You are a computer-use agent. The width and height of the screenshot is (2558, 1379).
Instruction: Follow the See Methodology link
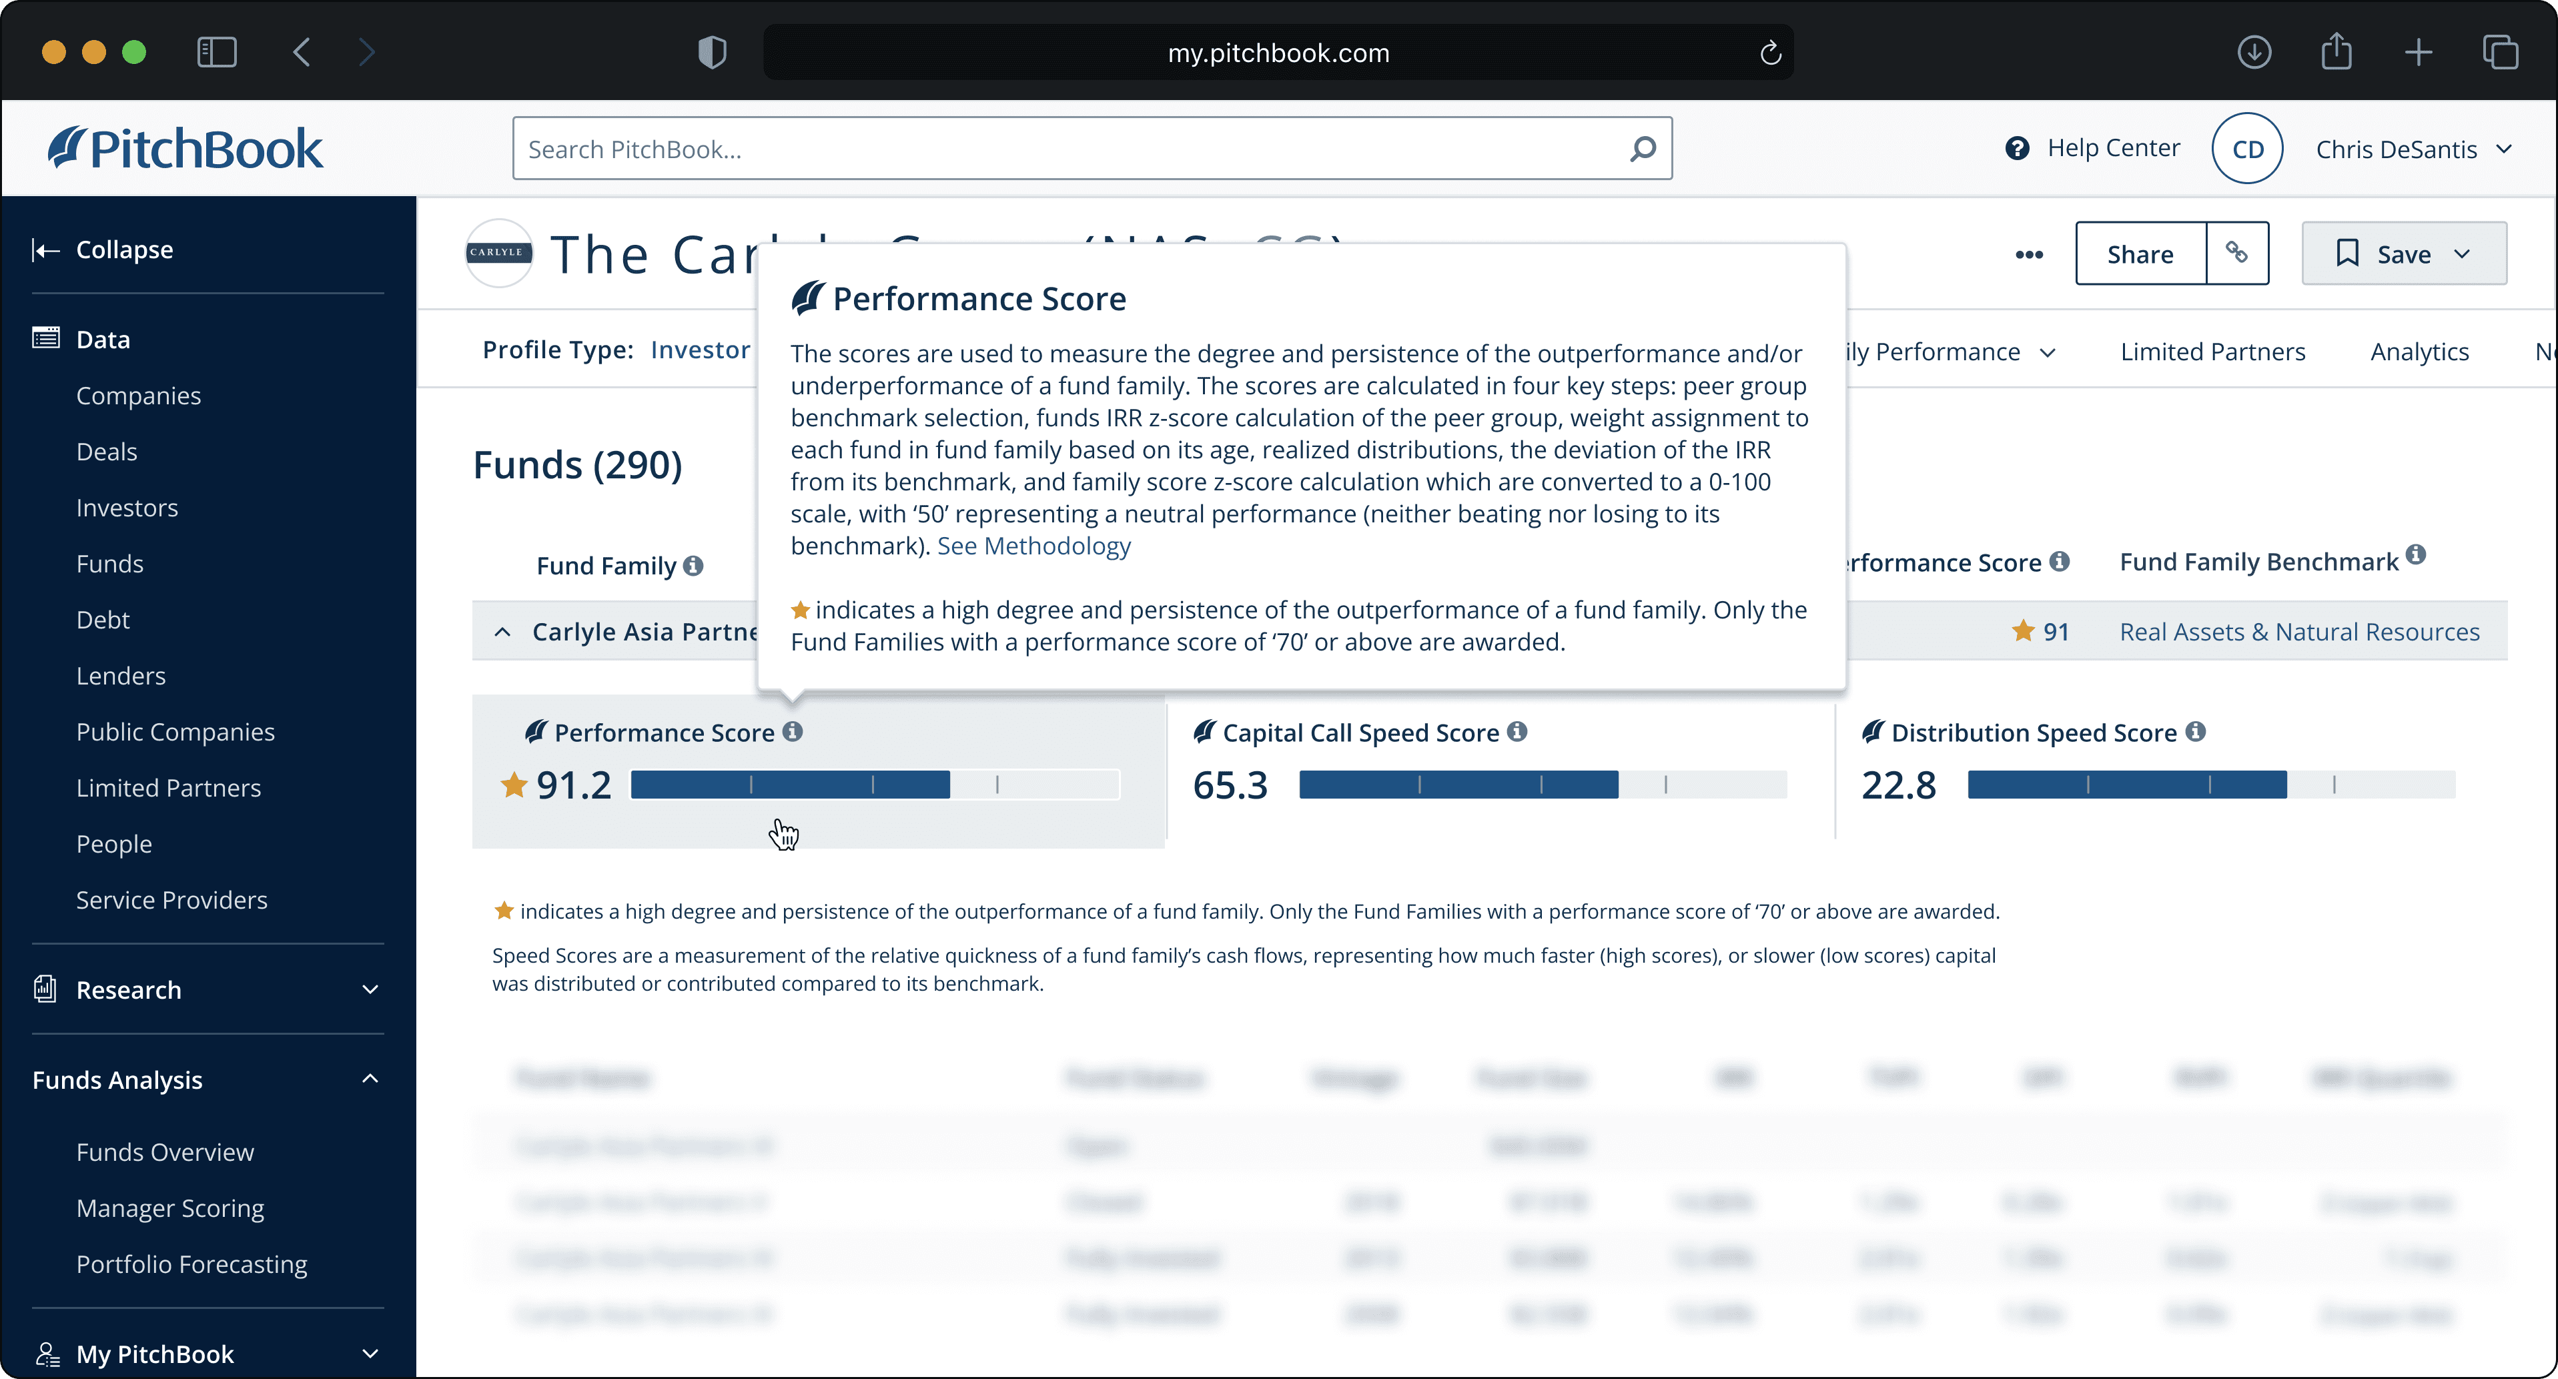1033,546
